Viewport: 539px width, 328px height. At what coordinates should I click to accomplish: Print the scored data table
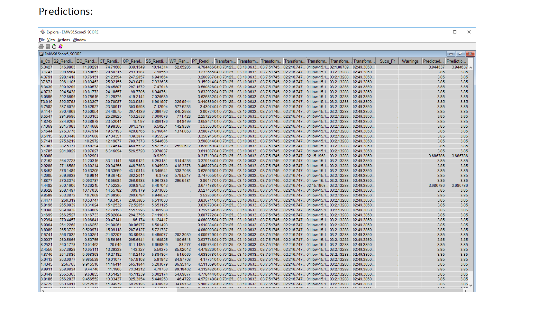(x=41, y=47)
